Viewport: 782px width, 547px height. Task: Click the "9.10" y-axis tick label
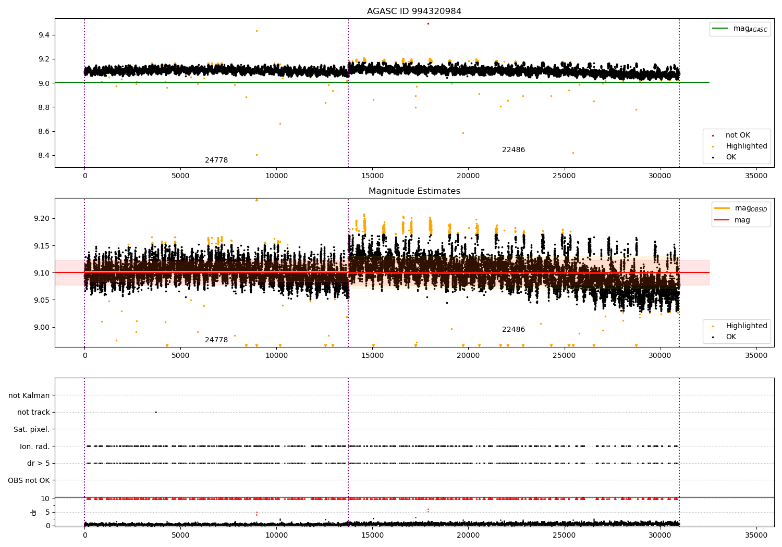pyautogui.click(x=42, y=273)
